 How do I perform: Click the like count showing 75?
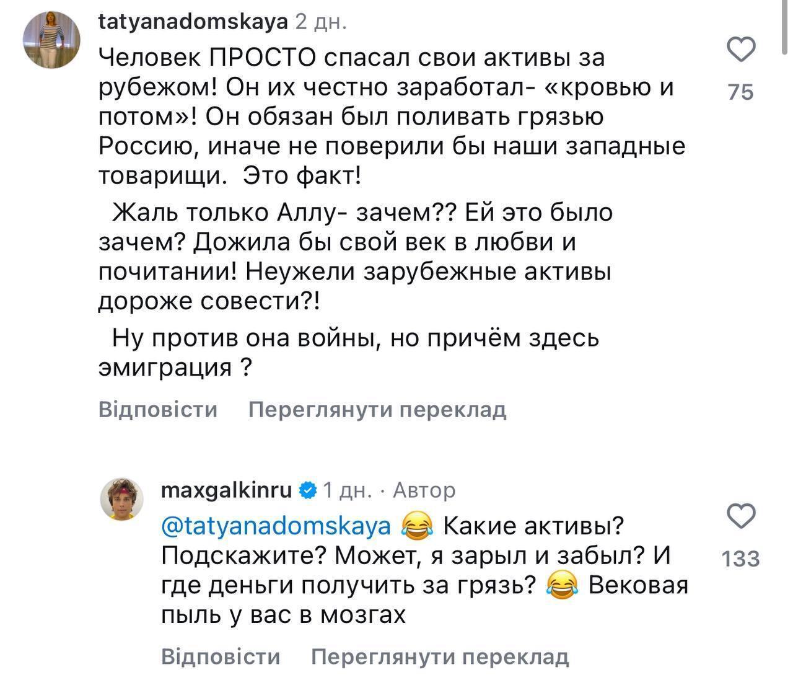coord(739,92)
